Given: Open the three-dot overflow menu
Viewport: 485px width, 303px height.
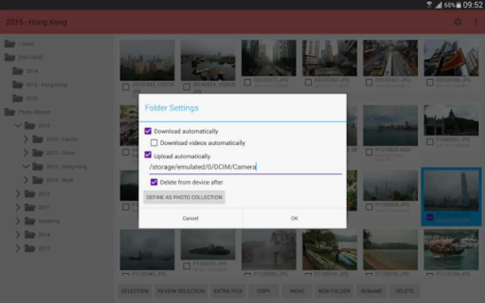Looking at the screenshot, I should pyautogui.click(x=476, y=22).
